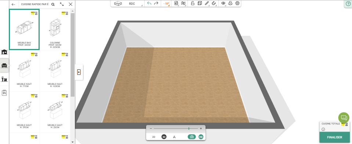This screenshot has width=352, height=144.
Task: Open the shopping list sidebar icon
Action: pyautogui.click(x=4, y=93)
